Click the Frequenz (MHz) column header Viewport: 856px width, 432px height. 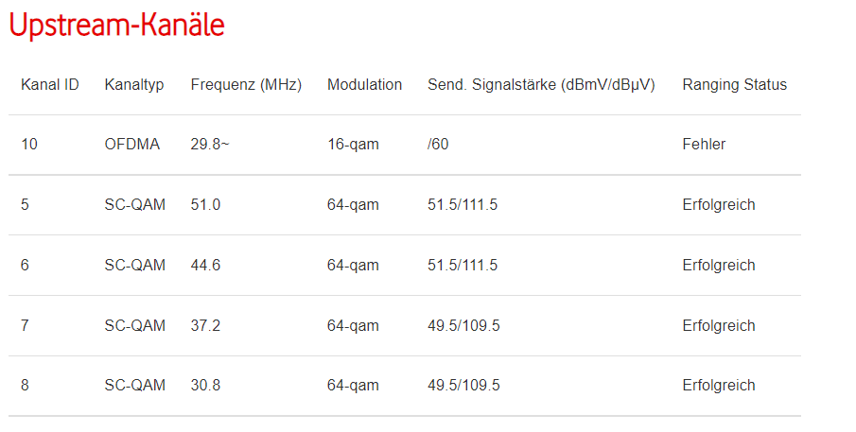click(246, 85)
